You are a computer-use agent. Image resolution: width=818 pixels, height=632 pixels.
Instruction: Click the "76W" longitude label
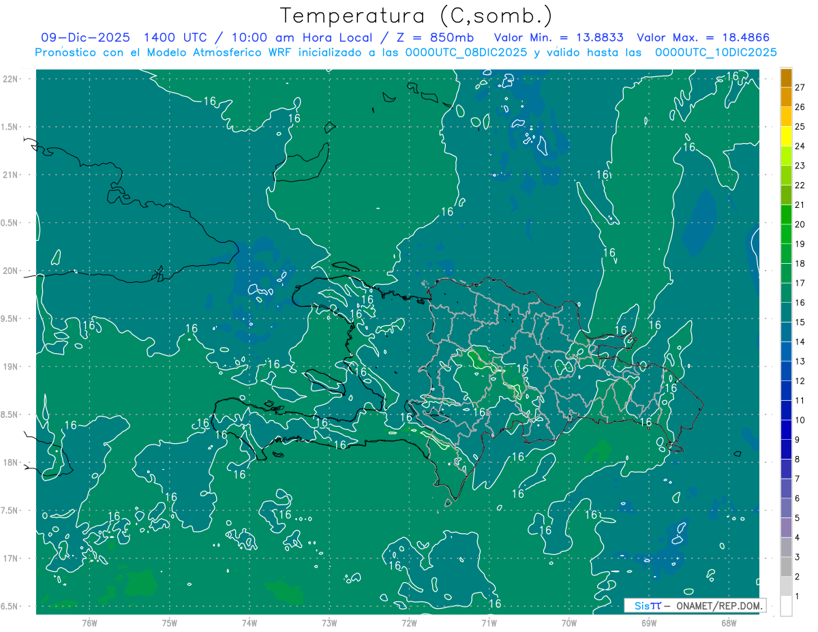[89, 623]
